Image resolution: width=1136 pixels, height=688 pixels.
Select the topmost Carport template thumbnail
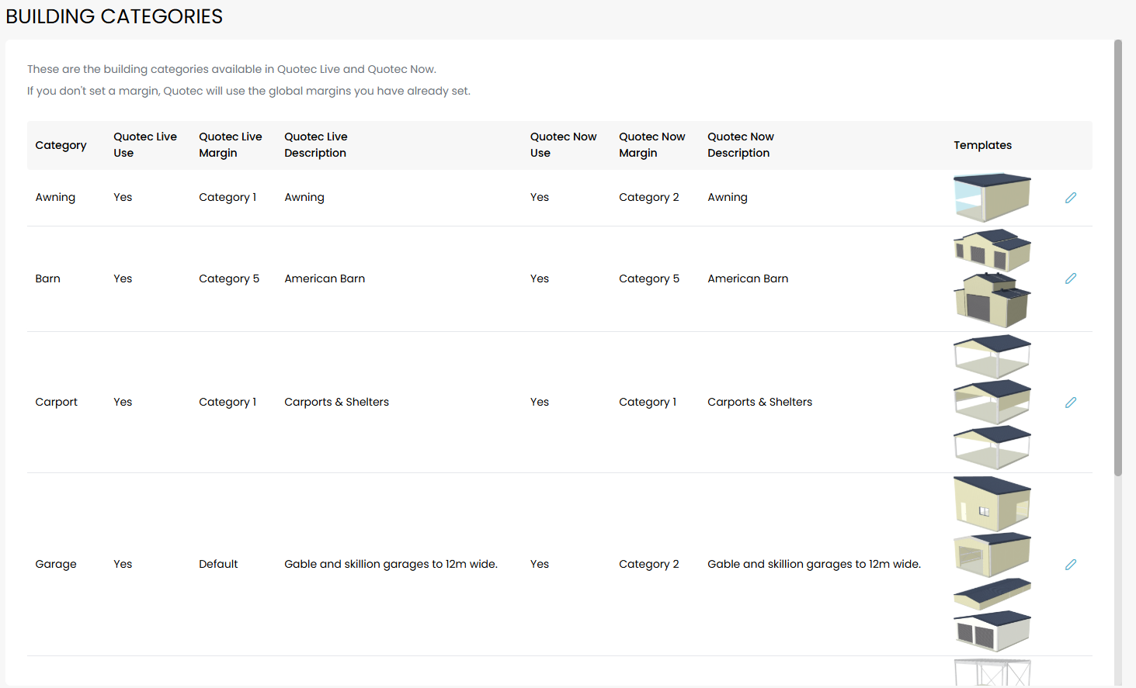coord(992,356)
